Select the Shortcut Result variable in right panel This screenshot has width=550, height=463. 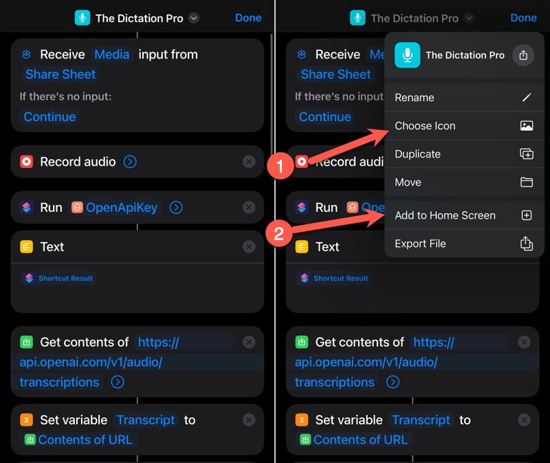[x=334, y=279]
